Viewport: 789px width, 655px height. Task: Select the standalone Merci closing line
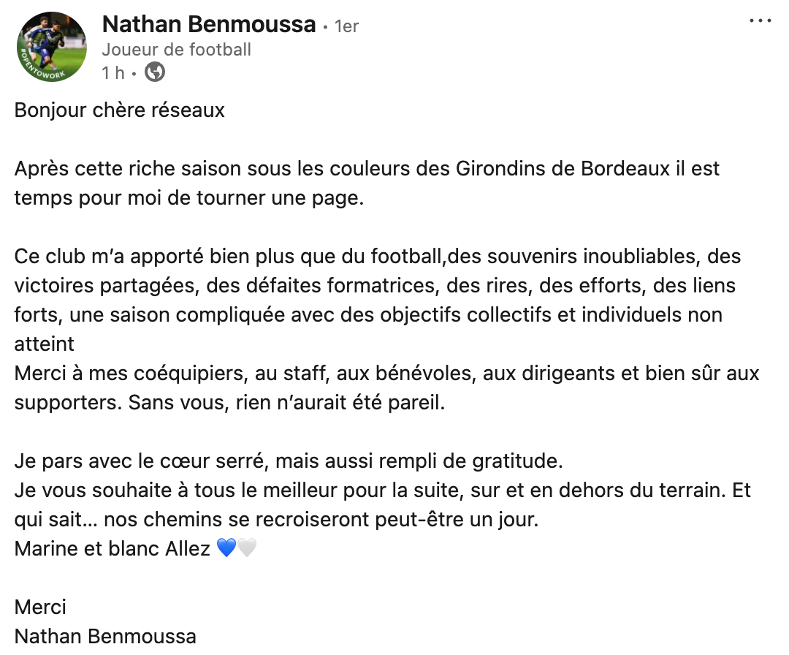[x=40, y=607]
